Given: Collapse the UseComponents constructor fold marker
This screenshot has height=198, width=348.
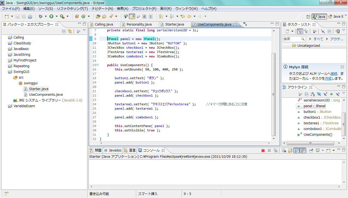Looking at the screenshot, I should 98,65.
